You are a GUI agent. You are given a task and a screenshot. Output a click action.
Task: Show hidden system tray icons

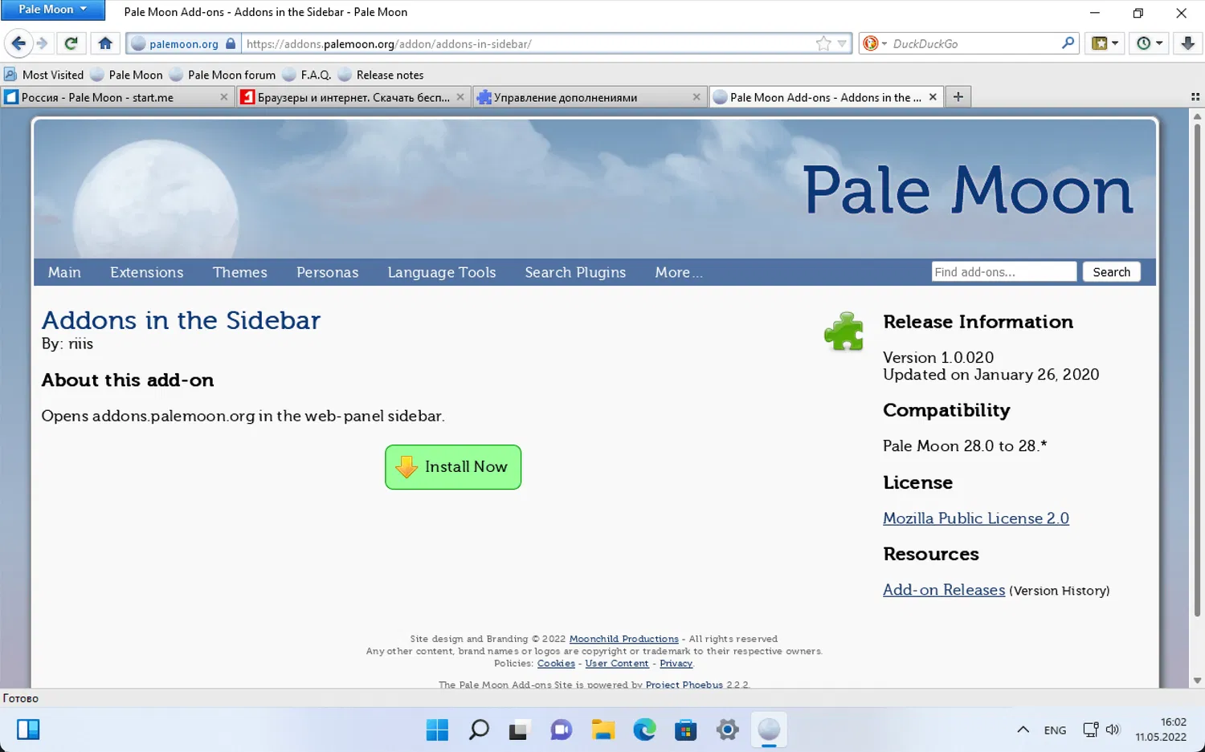(x=1023, y=730)
